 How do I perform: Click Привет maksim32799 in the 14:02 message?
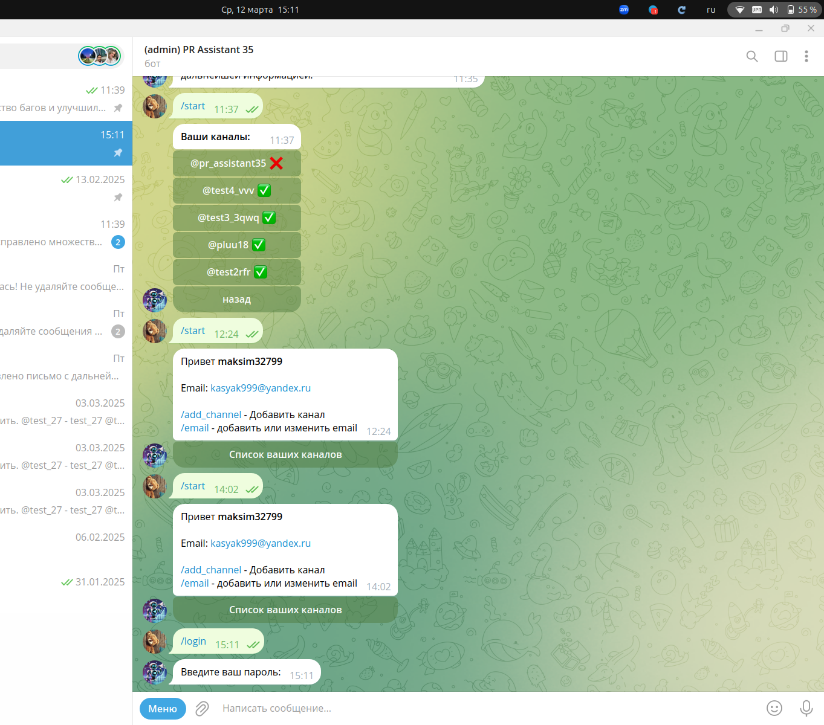pos(232,517)
